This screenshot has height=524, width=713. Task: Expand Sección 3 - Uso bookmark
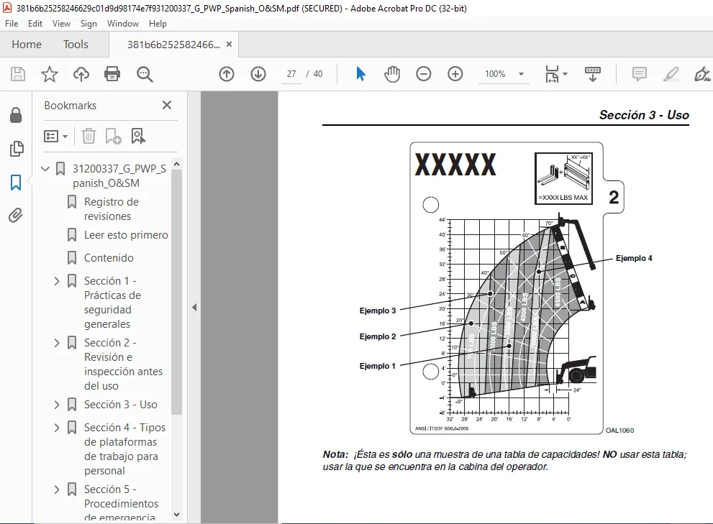tap(57, 405)
